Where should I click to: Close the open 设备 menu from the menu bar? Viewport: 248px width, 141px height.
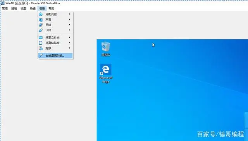pos(42,8)
